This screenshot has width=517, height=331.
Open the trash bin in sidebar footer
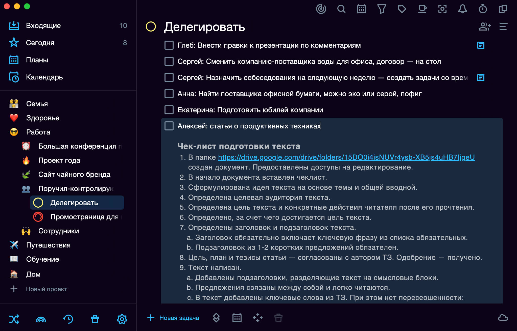click(x=95, y=319)
